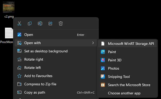
Task: Click the Share icon
Action: (50, 23)
